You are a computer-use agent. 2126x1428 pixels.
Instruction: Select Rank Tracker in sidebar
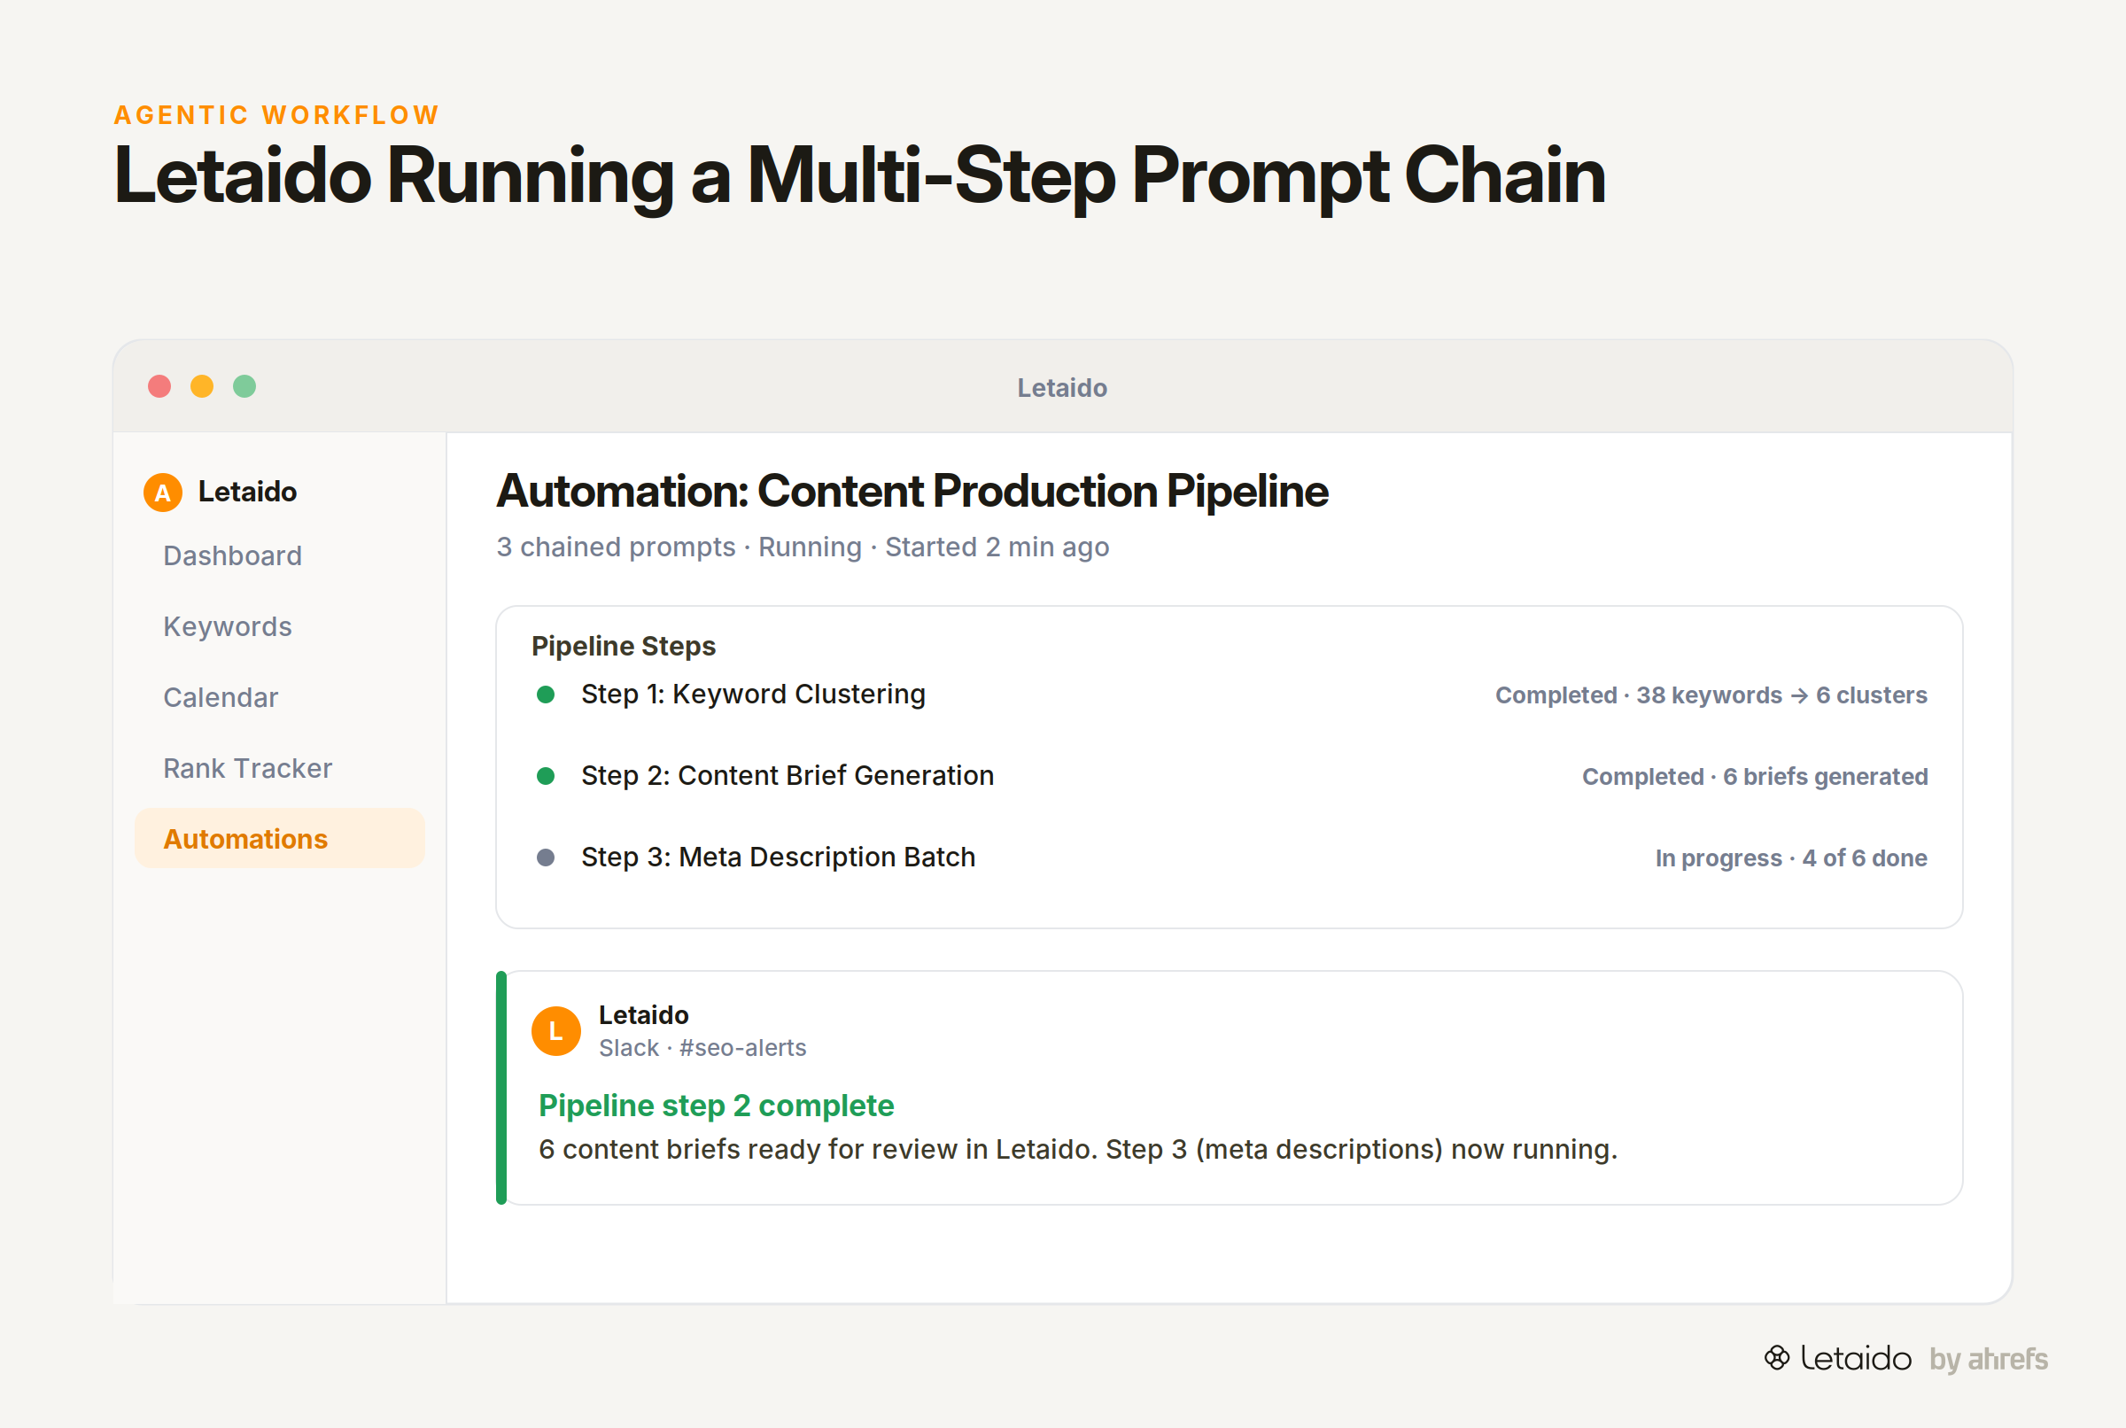point(248,769)
